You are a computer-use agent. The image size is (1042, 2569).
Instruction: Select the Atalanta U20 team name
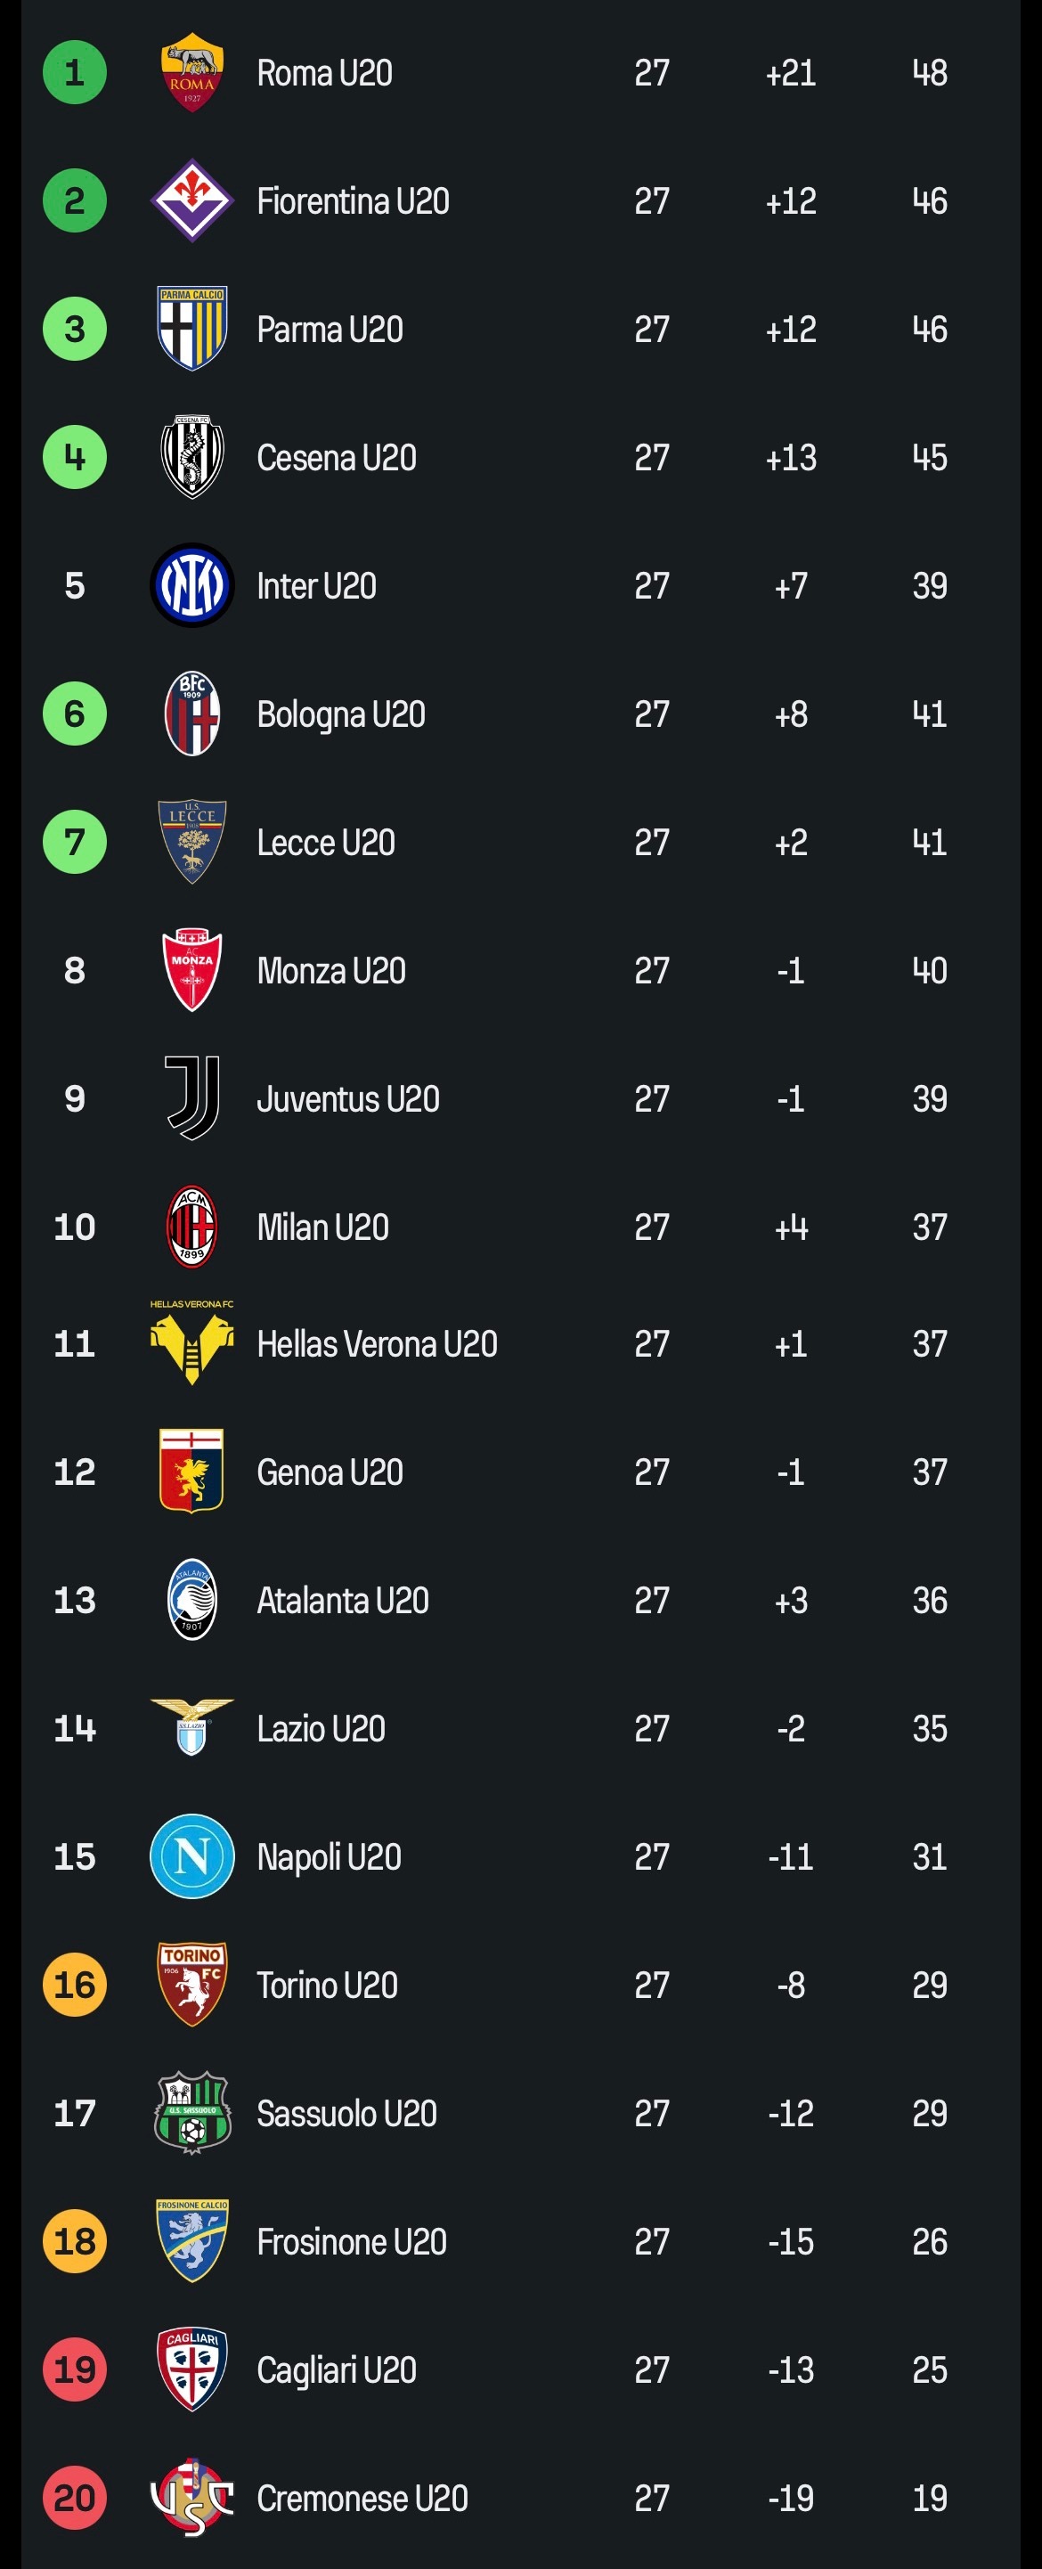pos(343,1600)
